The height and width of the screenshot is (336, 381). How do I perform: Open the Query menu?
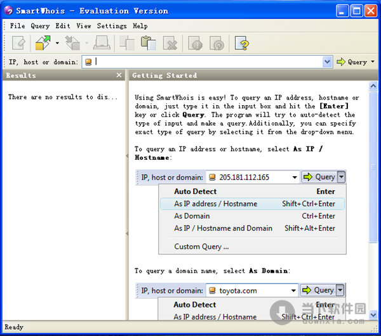click(x=40, y=26)
